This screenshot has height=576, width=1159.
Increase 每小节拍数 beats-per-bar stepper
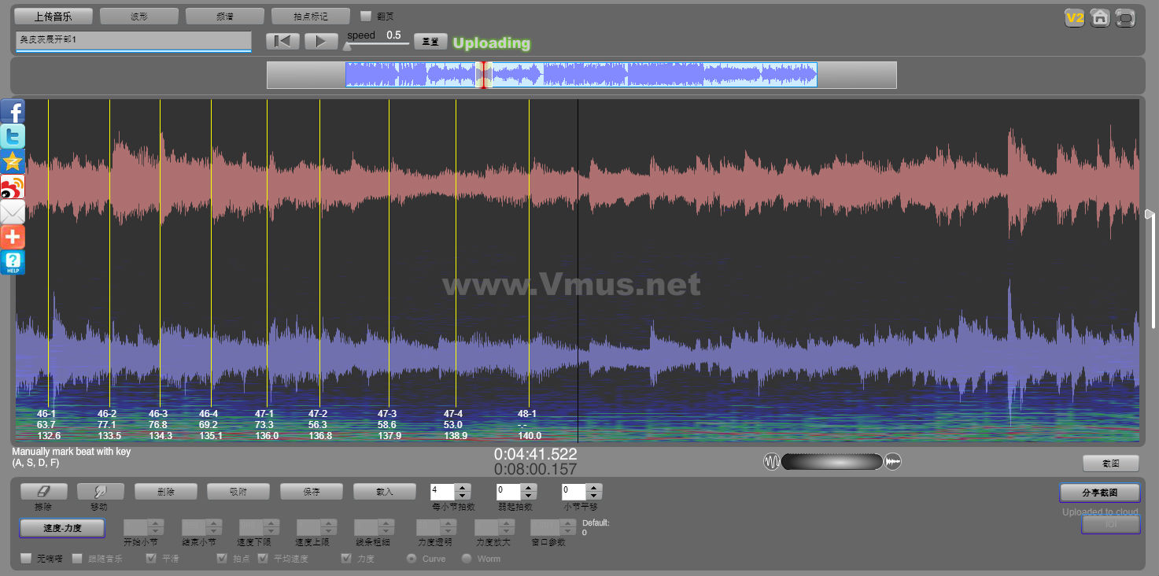463,488
